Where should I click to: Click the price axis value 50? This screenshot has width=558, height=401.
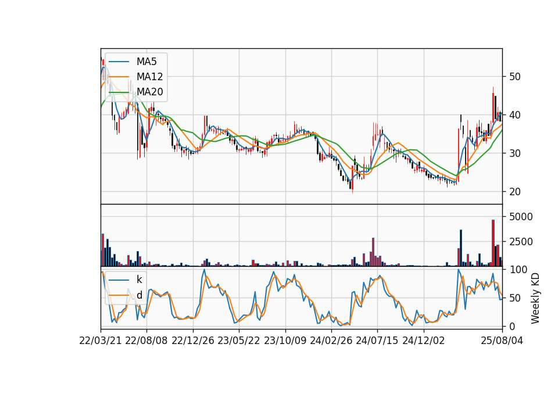514,77
